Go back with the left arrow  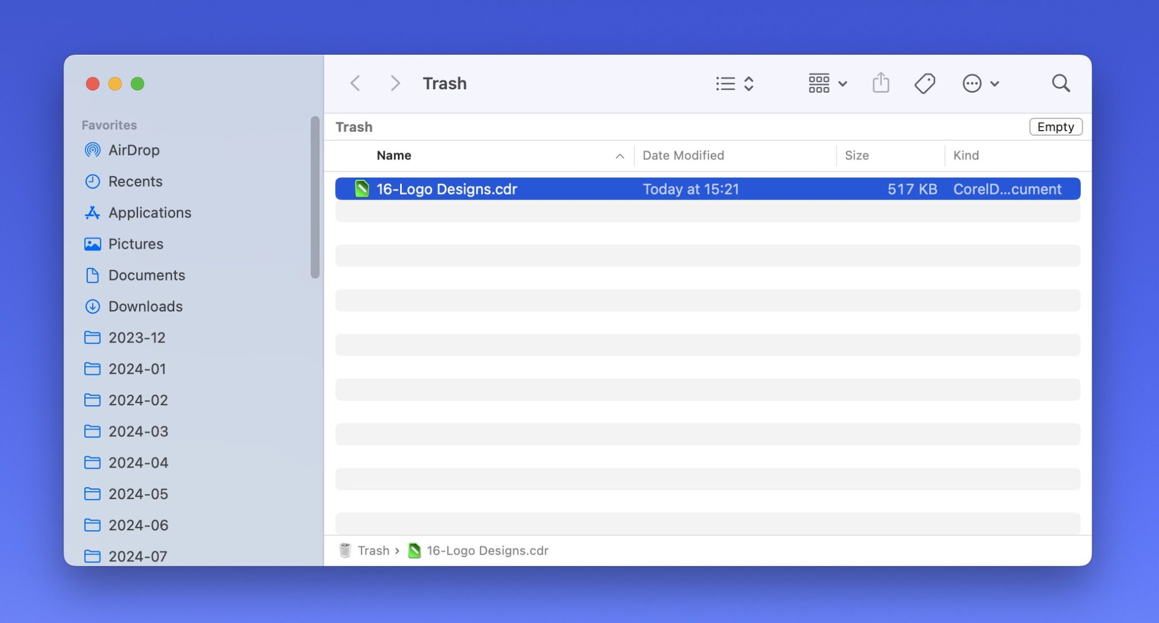pos(355,83)
